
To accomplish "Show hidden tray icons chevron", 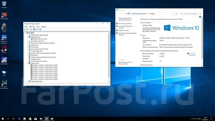I will pyautogui.click(x=191, y=119).
